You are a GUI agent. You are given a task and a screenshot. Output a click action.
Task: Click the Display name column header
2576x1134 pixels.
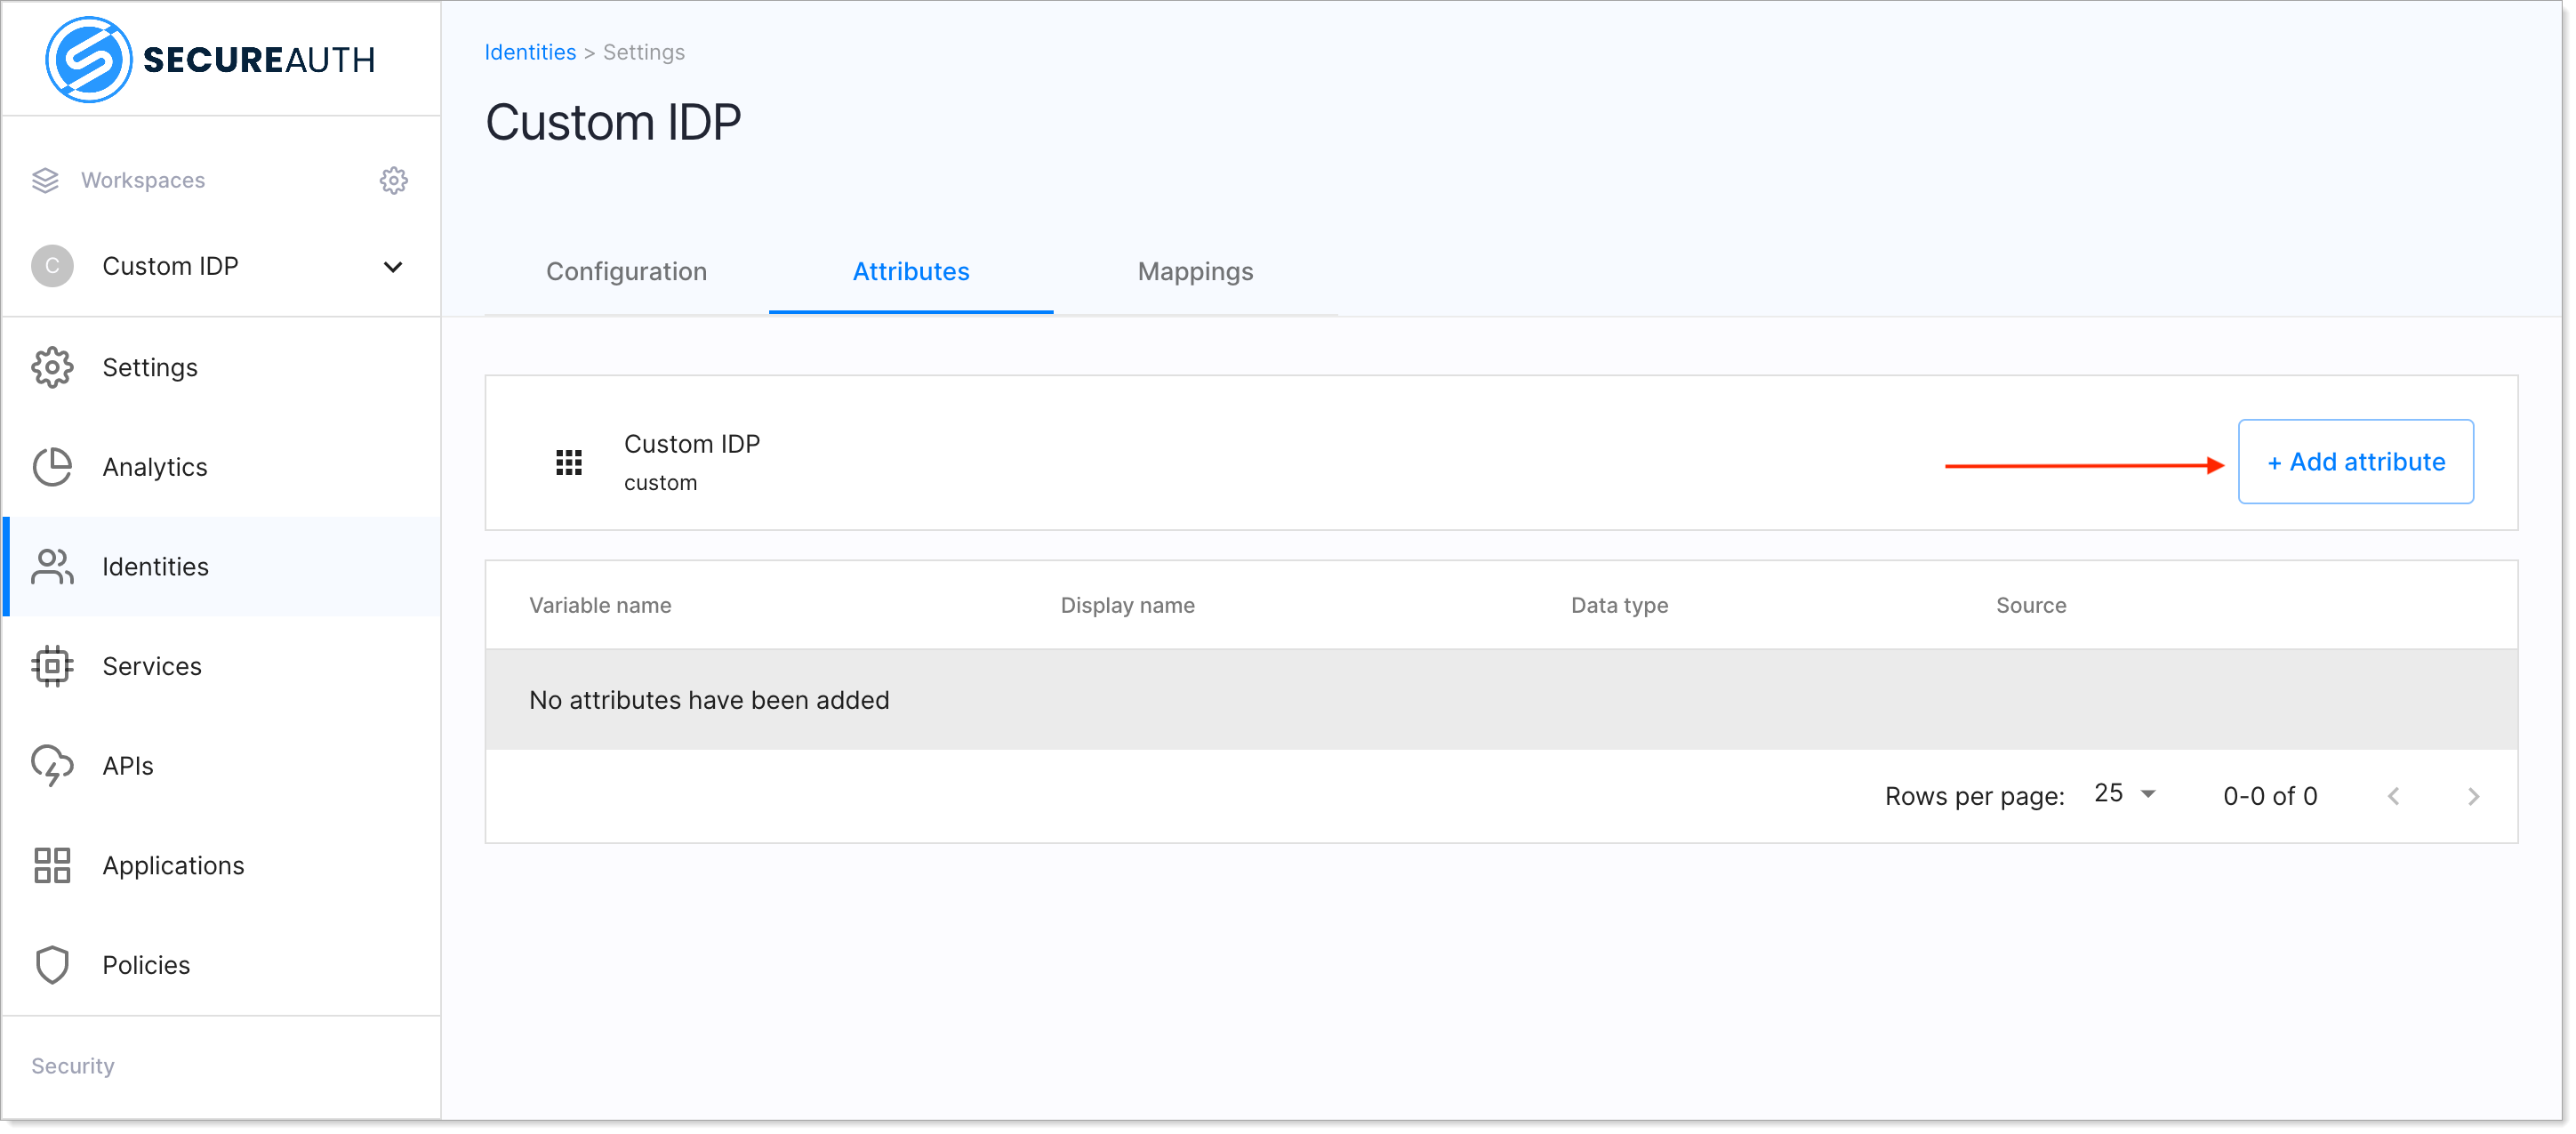click(1127, 605)
